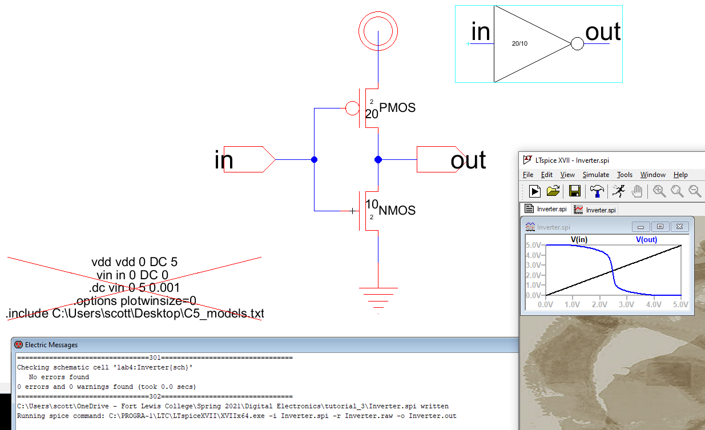Click the hand Halt simulation icon
The height and width of the screenshot is (430, 705).
(x=636, y=191)
